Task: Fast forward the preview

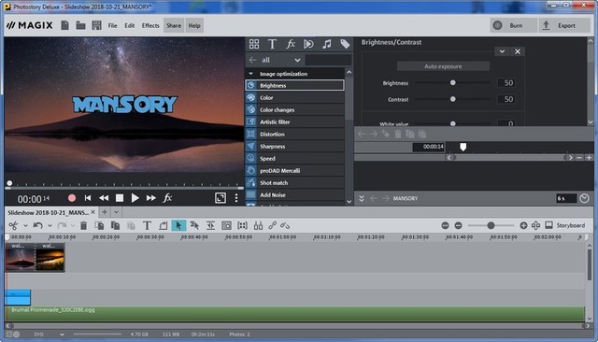Action: (151, 197)
